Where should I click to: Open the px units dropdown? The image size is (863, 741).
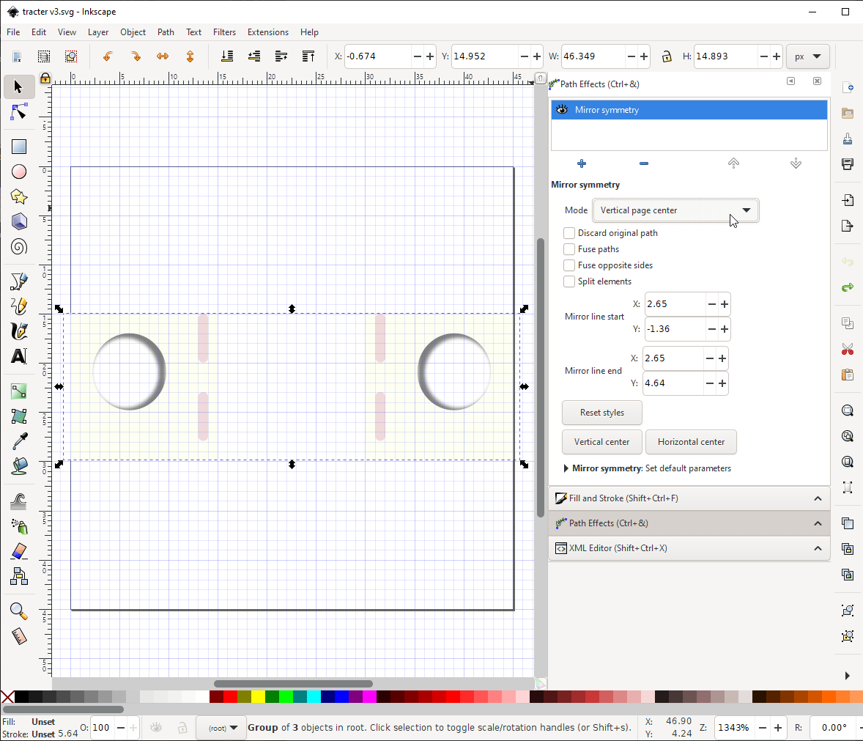pos(807,56)
